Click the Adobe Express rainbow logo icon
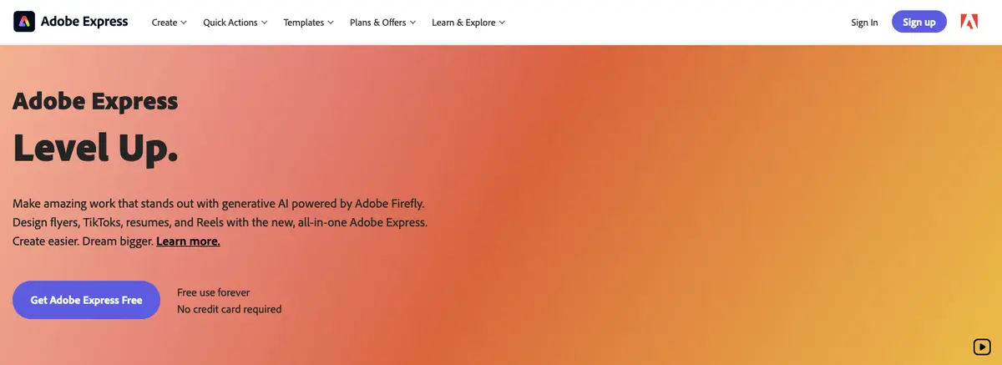The width and height of the screenshot is (1002, 365). 24,22
